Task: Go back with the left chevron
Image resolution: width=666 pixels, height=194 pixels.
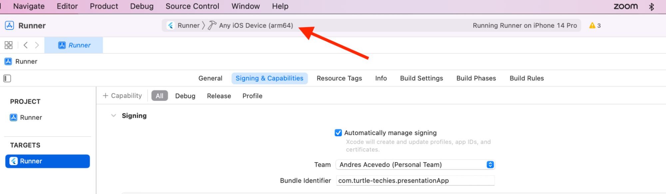Action: click(25, 45)
